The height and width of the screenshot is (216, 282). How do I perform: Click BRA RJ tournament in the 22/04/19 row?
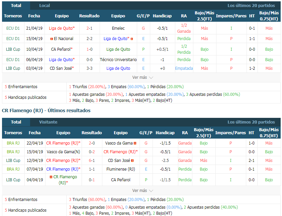(13, 143)
